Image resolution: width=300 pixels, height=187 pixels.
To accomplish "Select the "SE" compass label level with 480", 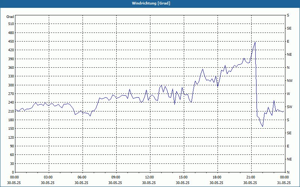I will (x=289, y=28).
